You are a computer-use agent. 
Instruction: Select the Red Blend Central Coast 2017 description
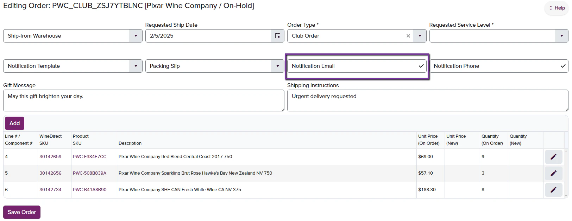click(x=175, y=157)
